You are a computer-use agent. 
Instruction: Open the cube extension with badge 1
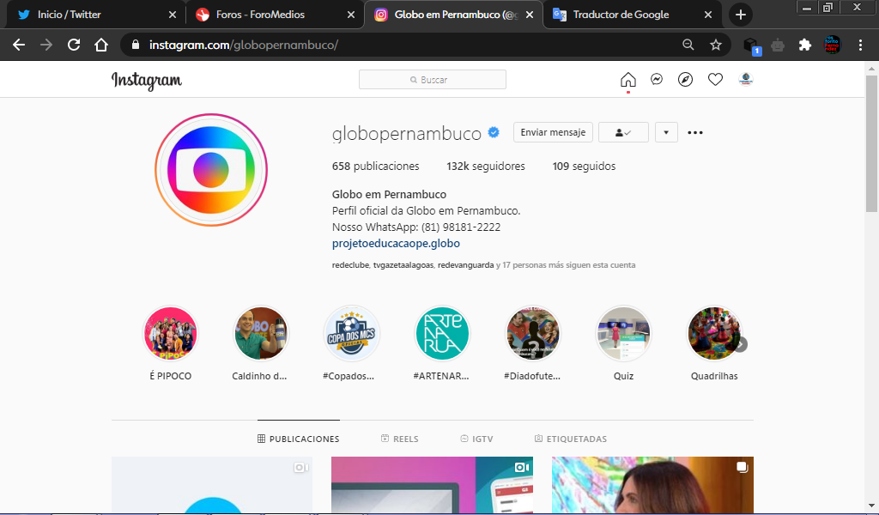751,46
